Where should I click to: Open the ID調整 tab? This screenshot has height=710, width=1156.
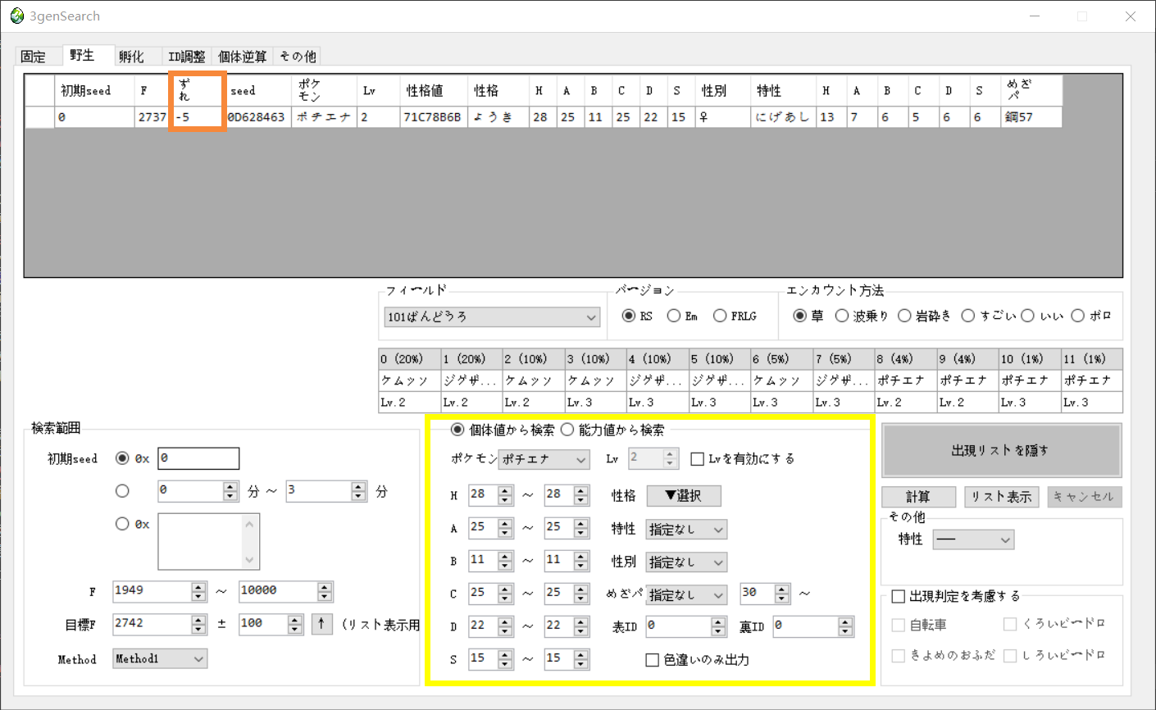pos(187,57)
